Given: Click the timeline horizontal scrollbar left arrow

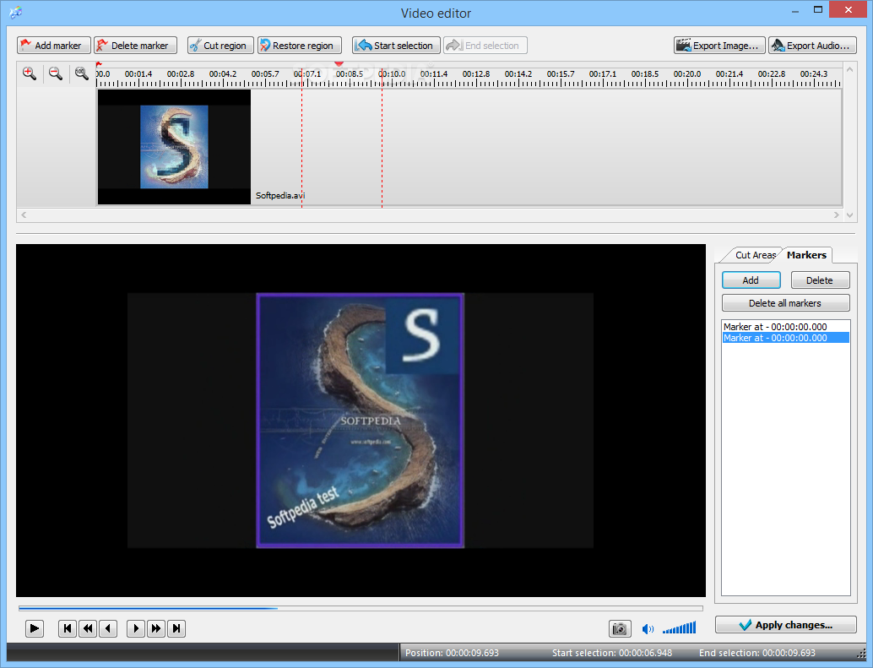Looking at the screenshot, I should click(24, 215).
